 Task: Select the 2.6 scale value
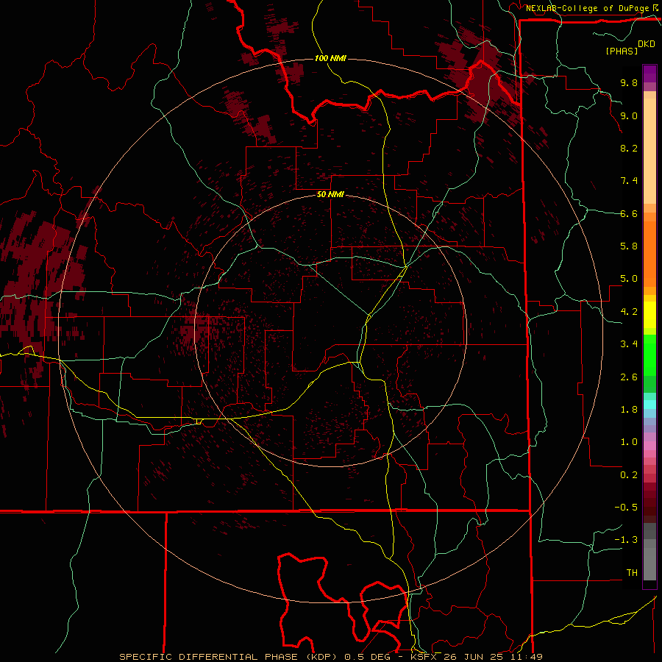click(629, 377)
